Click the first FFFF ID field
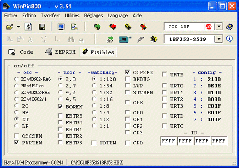 (168, 141)
